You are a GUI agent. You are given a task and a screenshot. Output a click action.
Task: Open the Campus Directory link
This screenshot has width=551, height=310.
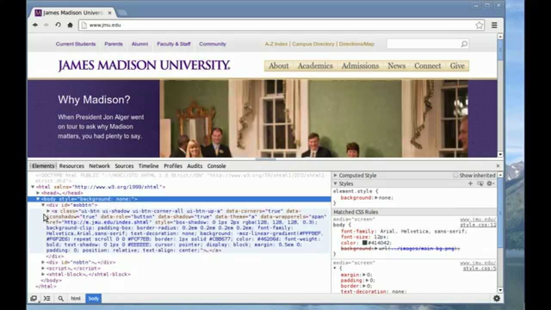point(313,44)
